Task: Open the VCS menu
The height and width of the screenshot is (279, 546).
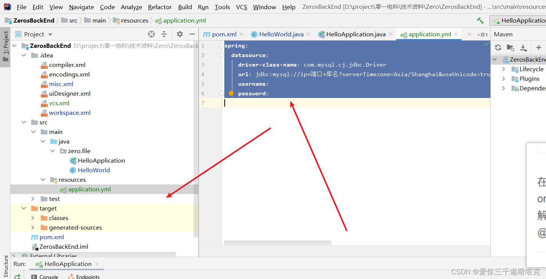Action: coord(242,7)
